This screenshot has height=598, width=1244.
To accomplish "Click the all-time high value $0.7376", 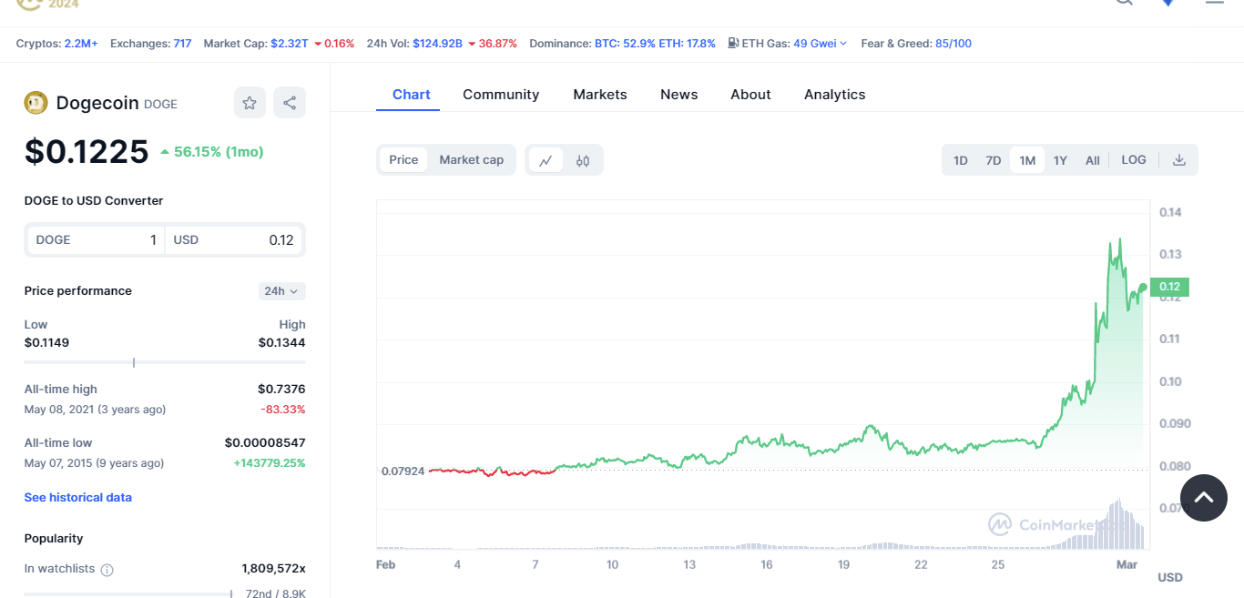I will point(281,390).
